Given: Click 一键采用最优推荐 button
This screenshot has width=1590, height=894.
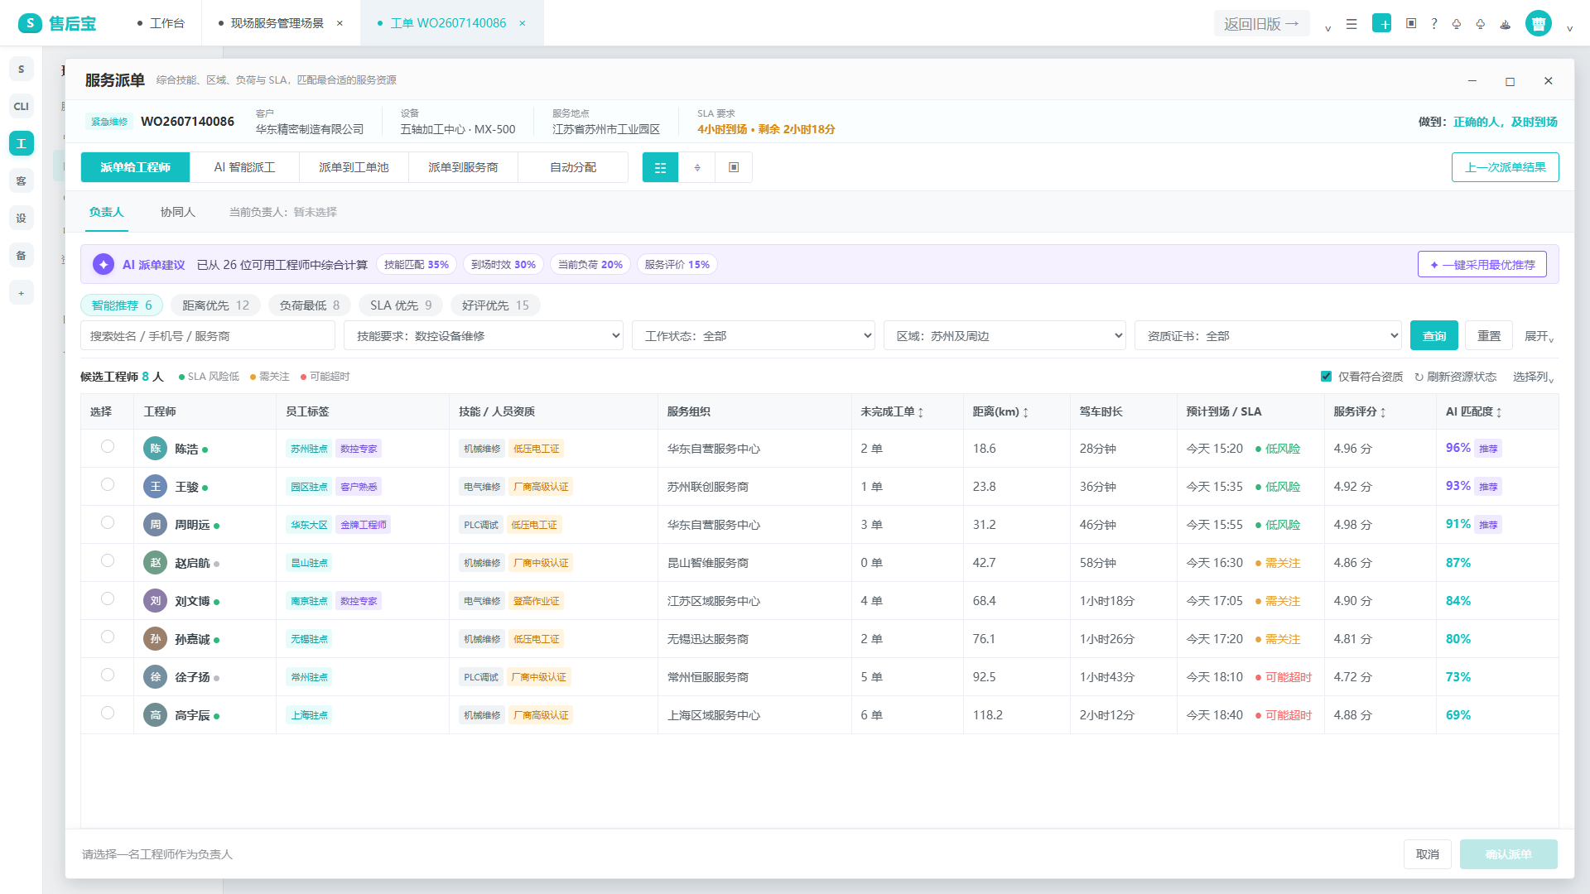Looking at the screenshot, I should pyautogui.click(x=1482, y=265).
